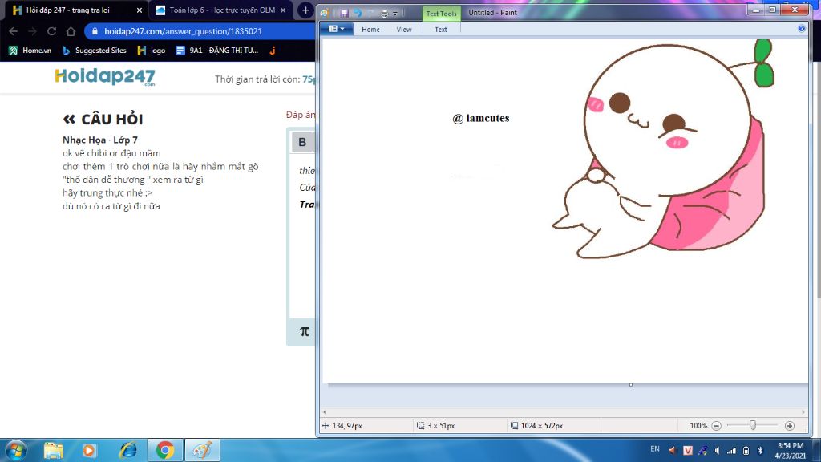This screenshot has width=821, height=462.
Task: Click the 100% zoom level text
Action: (698, 426)
